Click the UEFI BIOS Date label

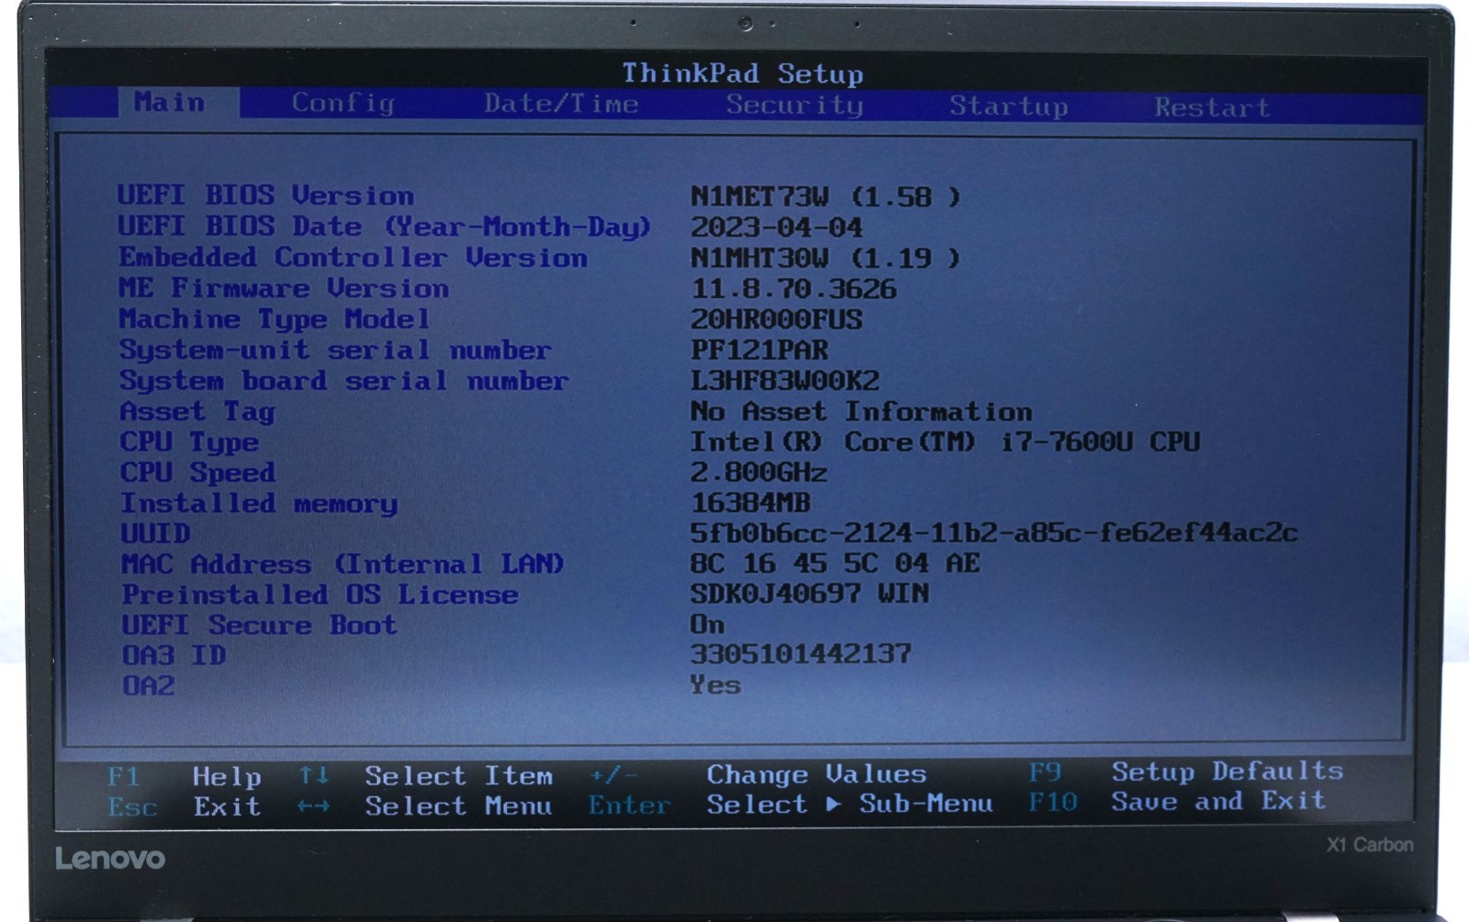click(384, 227)
